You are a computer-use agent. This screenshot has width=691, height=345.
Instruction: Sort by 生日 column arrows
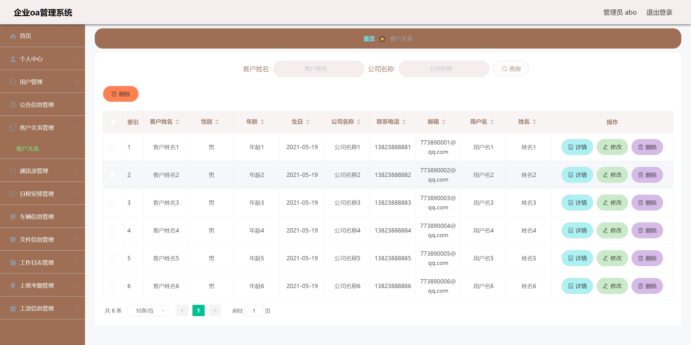point(308,122)
